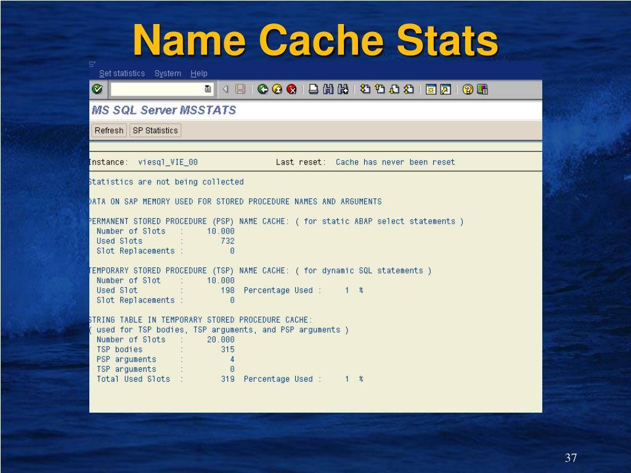Open the System menu
631x473 pixels.
coord(168,73)
